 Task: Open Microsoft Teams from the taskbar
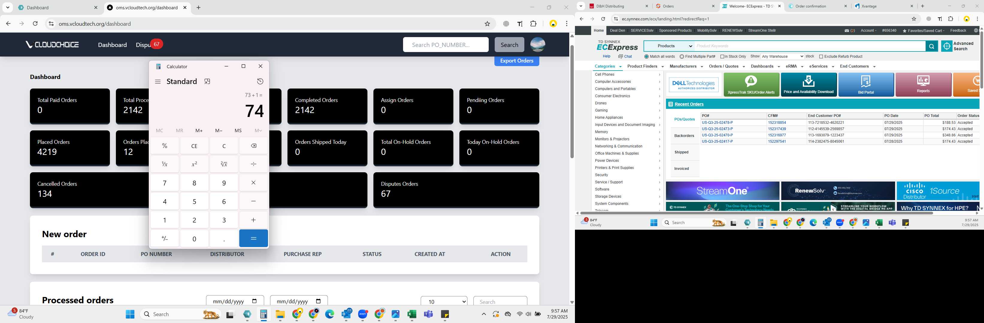point(428,314)
